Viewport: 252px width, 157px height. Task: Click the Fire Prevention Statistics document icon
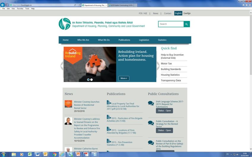[x=109, y=141]
